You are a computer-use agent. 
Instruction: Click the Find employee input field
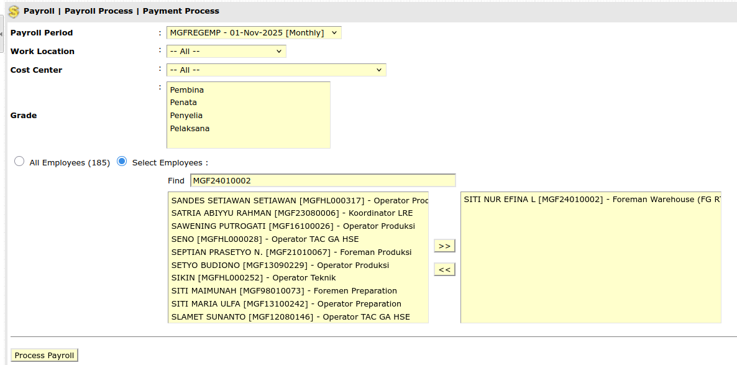[323, 181]
